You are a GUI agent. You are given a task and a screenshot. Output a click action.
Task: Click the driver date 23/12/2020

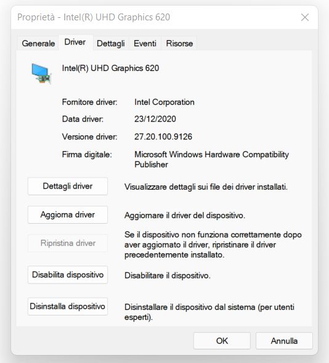click(155, 119)
